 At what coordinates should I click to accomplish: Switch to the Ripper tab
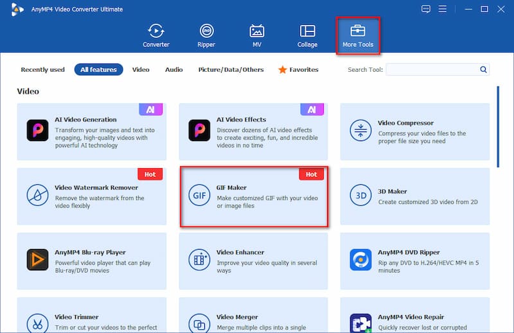(206, 35)
